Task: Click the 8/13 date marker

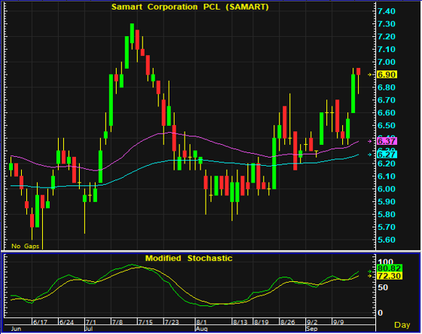Action: pos(240,322)
